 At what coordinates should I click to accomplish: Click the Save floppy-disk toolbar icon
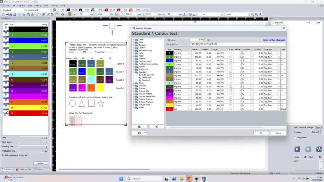7,14
